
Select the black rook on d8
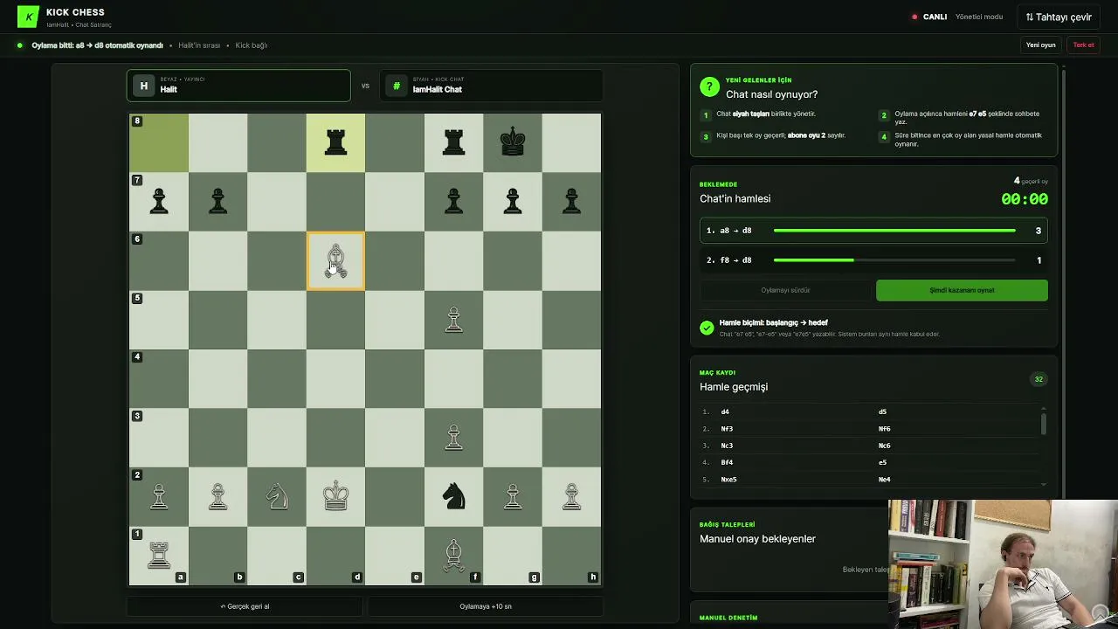click(335, 142)
